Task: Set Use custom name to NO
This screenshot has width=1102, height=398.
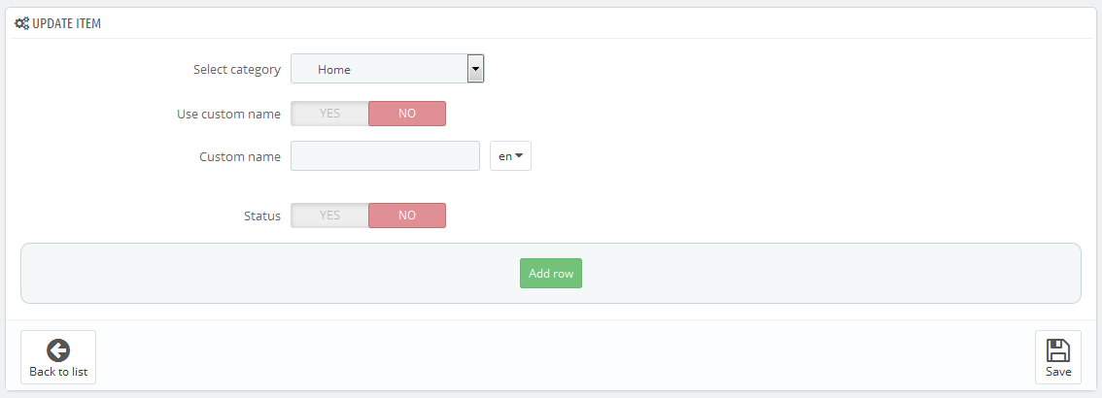Action: [407, 114]
